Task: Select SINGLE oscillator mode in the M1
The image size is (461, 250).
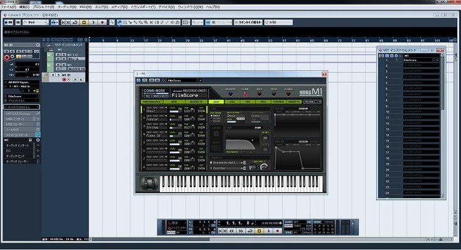Action: click(216, 116)
